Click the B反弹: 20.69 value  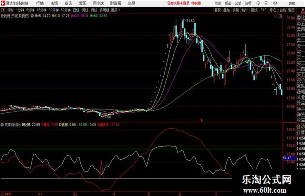point(31,125)
